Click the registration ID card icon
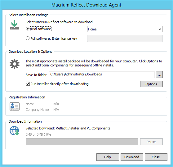173x167 pixels. click(15, 106)
